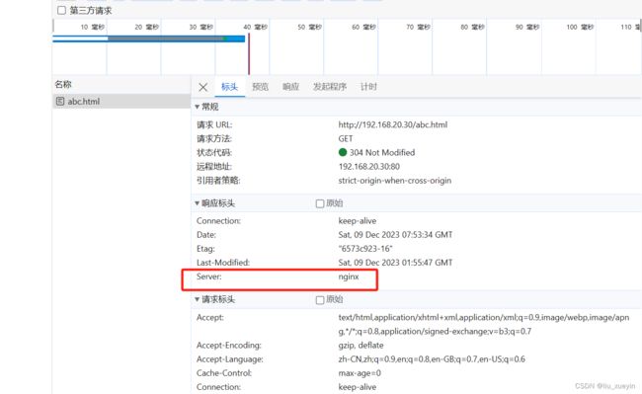Click the Server value nginx
This screenshot has width=642, height=394.
(349, 276)
